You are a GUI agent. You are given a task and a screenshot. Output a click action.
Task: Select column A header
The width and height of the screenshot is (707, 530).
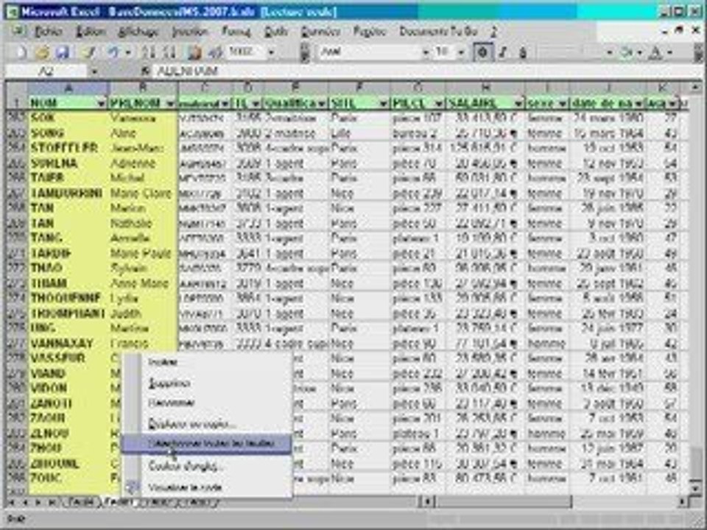[x=68, y=88]
